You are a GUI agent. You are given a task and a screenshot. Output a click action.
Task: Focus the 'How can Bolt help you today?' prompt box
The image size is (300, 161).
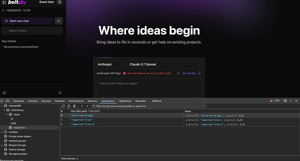pyautogui.click(x=149, y=88)
